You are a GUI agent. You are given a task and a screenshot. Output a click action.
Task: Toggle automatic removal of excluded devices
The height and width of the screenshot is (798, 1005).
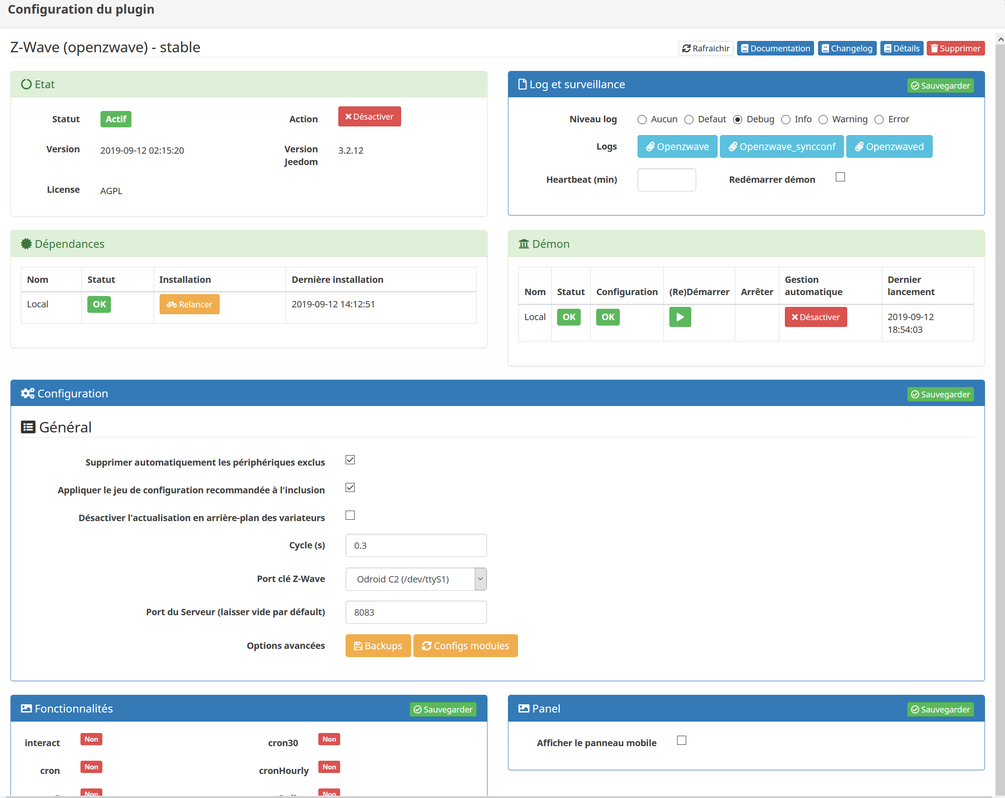(x=350, y=460)
